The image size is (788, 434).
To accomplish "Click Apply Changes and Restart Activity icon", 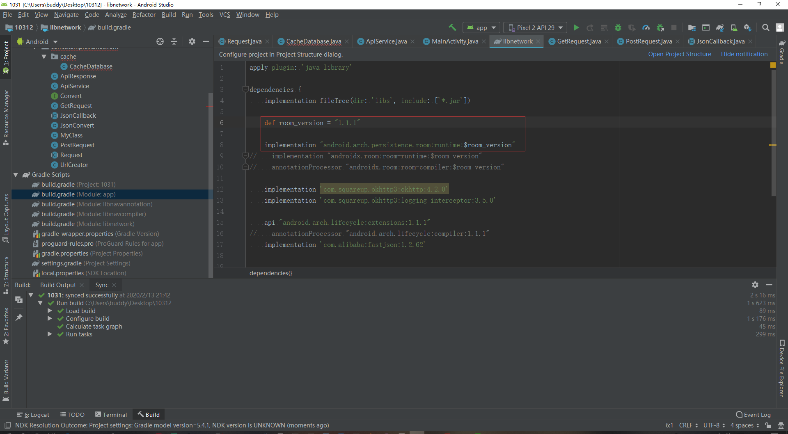I will pyautogui.click(x=590, y=27).
